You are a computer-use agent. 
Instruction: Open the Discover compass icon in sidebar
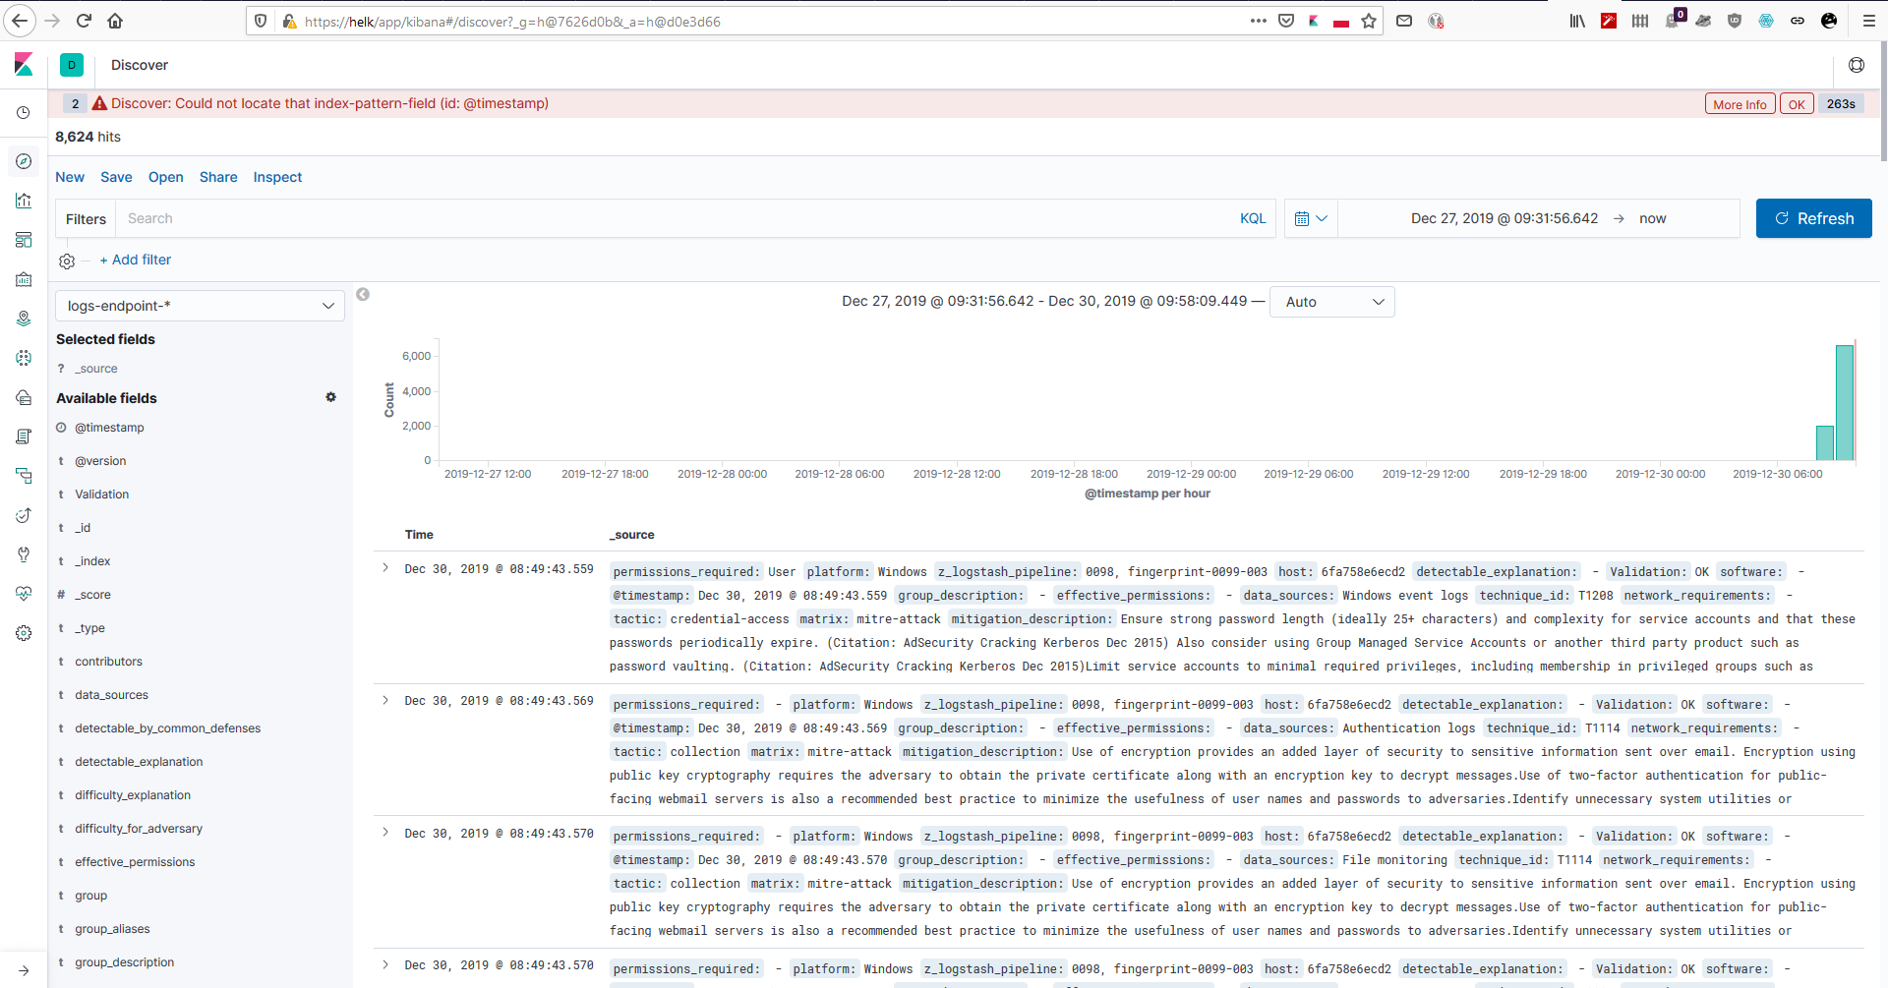(24, 160)
